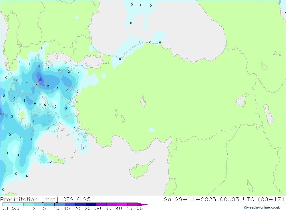The width and height of the screenshot is (286, 210).
Task: Click the 'GFS 0.25' model label
Action: pos(76,199)
